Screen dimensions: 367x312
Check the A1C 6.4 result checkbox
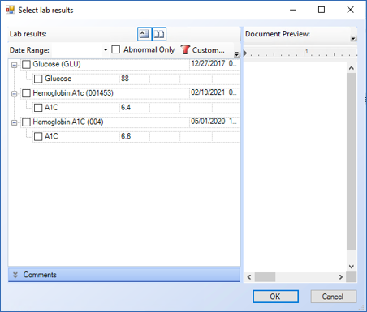point(38,108)
